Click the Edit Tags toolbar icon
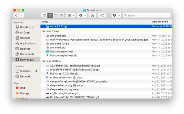The height and width of the screenshot is (114, 184). (x=102, y=15)
